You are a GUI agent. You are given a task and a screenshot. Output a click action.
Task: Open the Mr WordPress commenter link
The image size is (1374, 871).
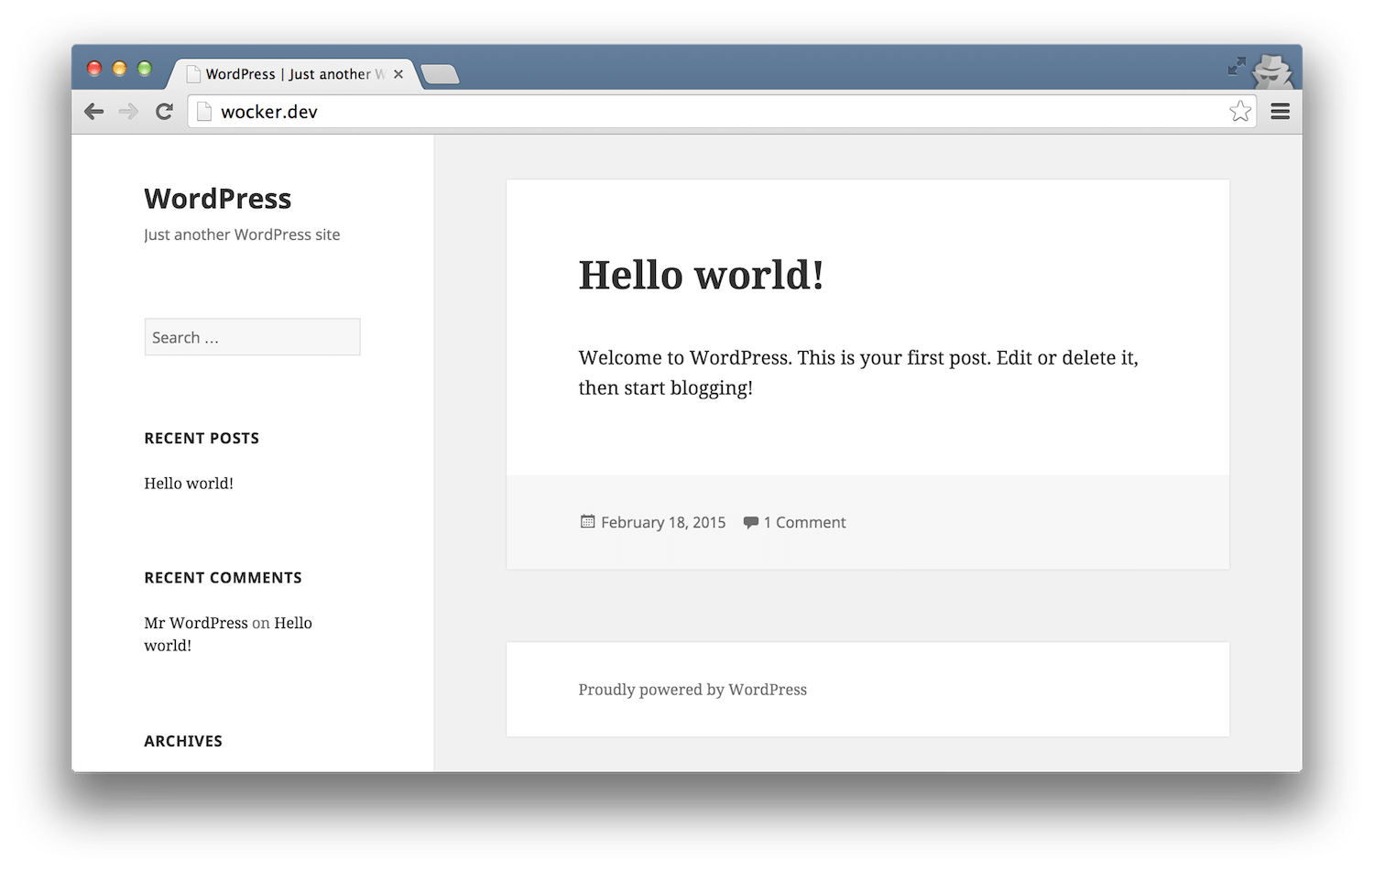point(196,623)
